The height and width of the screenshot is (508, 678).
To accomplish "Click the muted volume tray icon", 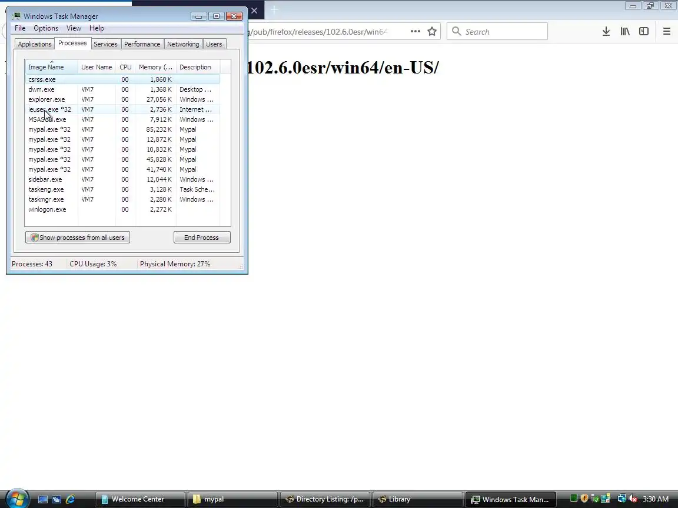I will click(633, 499).
